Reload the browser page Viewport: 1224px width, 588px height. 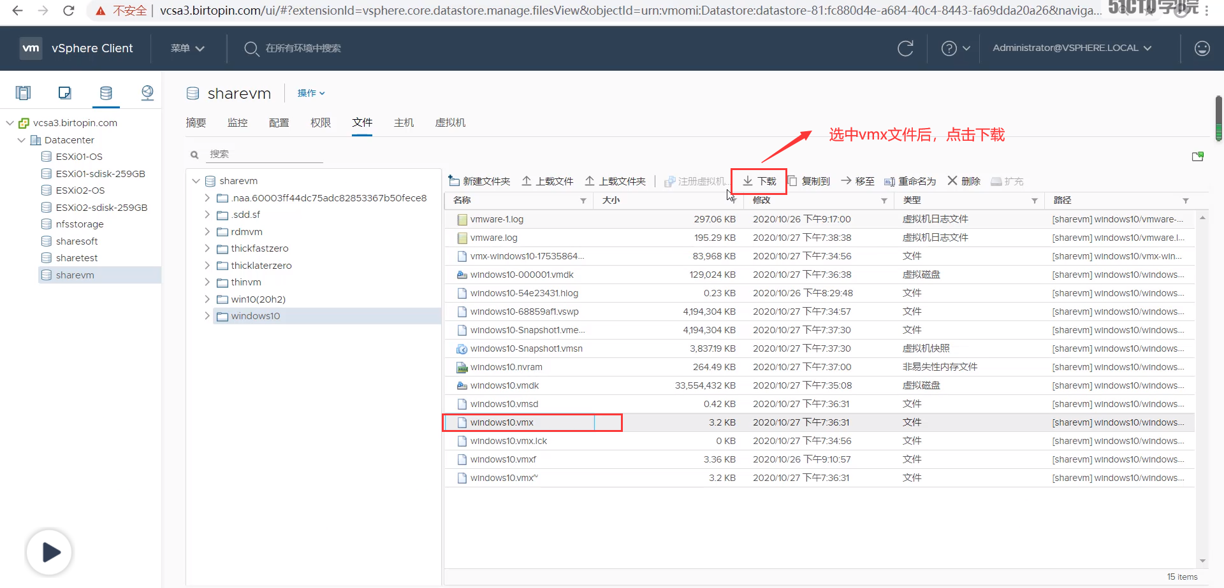69,11
